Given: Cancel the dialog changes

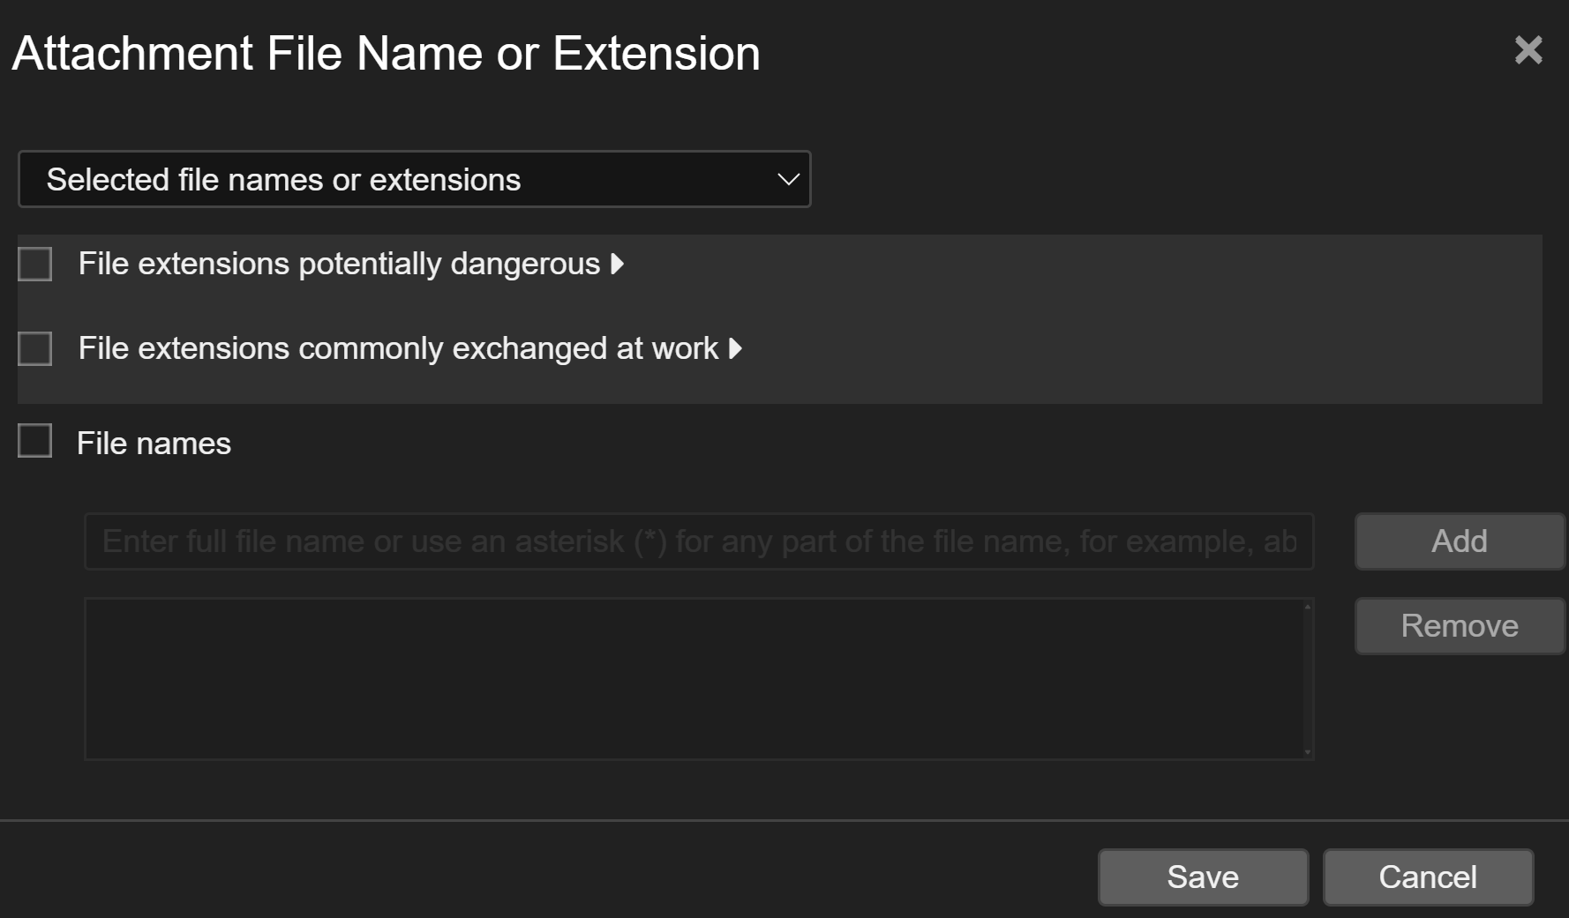Looking at the screenshot, I should click(x=1427, y=877).
